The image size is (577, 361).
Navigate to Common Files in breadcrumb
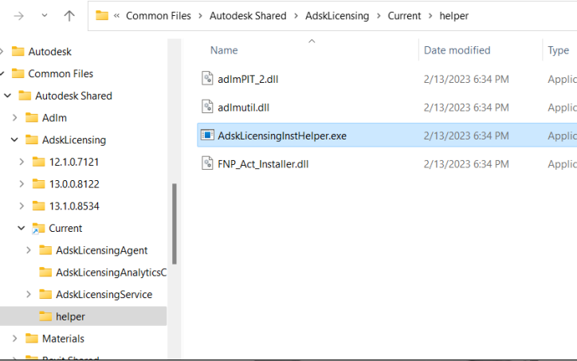click(159, 16)
